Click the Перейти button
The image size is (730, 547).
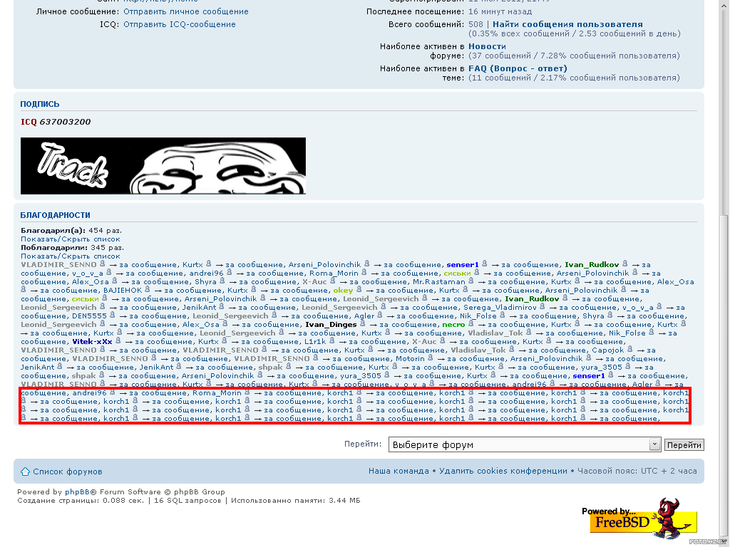point(684,445)
